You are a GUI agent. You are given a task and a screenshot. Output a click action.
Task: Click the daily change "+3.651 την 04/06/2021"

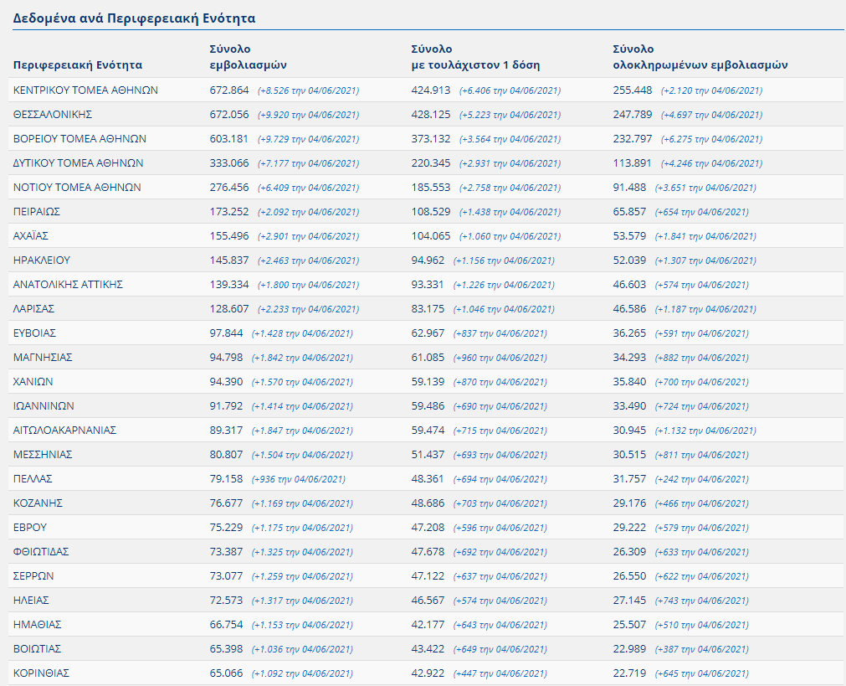click(x=705, y=188)
